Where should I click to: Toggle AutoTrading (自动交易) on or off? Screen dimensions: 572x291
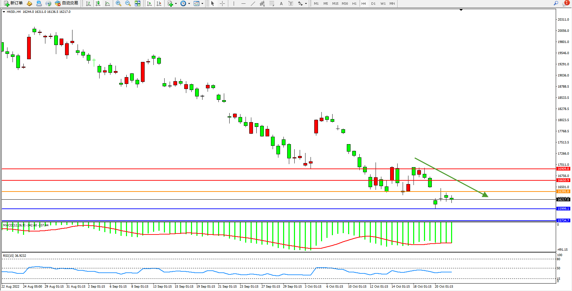click(67, 3)
